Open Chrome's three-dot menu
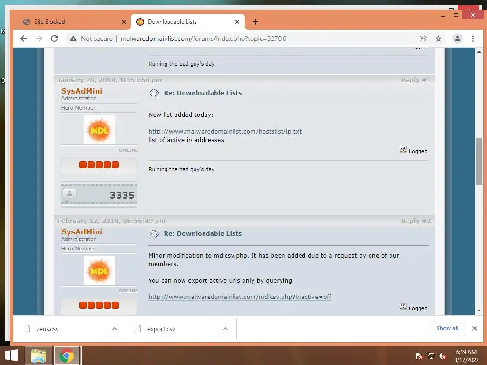487x365 pixels. (473, 38)
